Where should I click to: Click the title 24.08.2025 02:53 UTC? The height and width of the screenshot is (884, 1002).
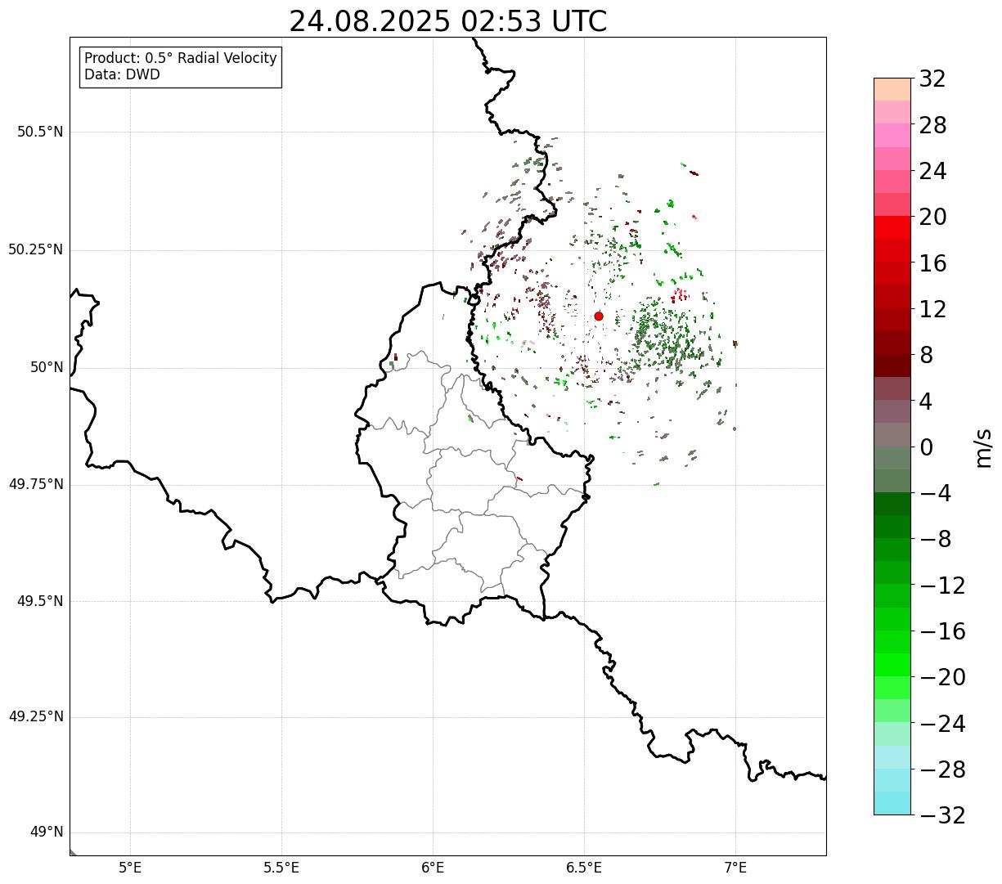[448, 21]
